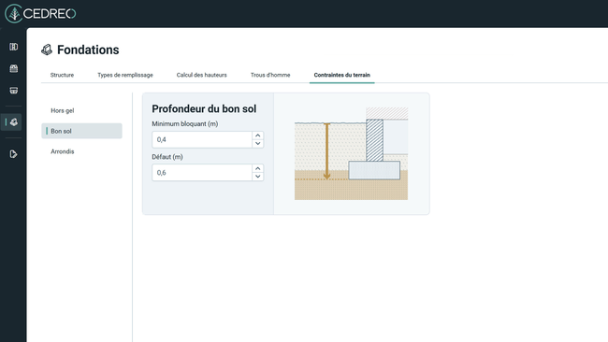Click the Défaut input field
The height and width of the screenshot is (342, 608).
tap(202, 172)
